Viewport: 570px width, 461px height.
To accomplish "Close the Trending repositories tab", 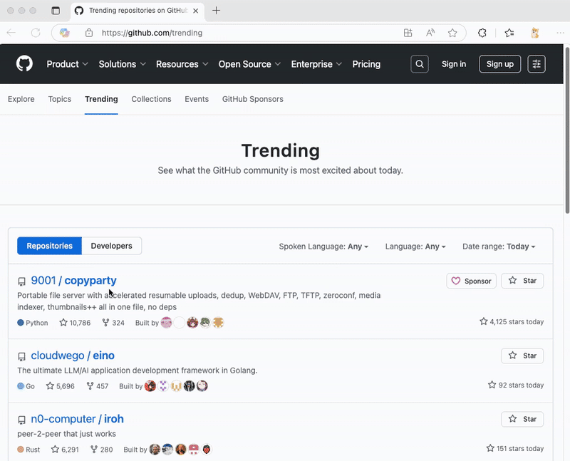I will 195,11.
